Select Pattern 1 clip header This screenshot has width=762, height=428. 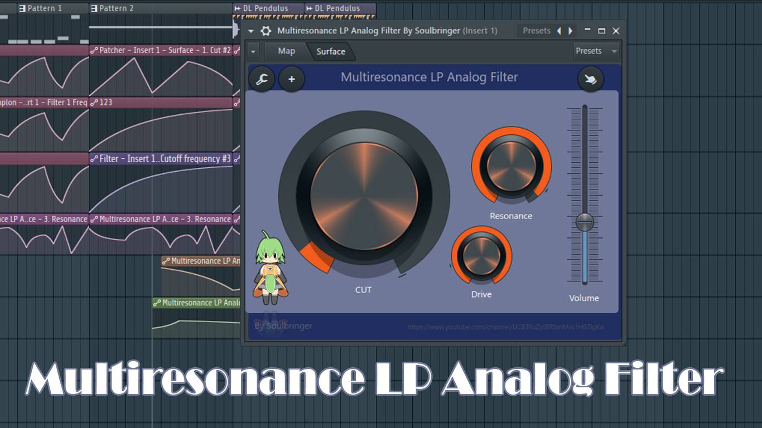pyautogui.click(x=53, y=8)
